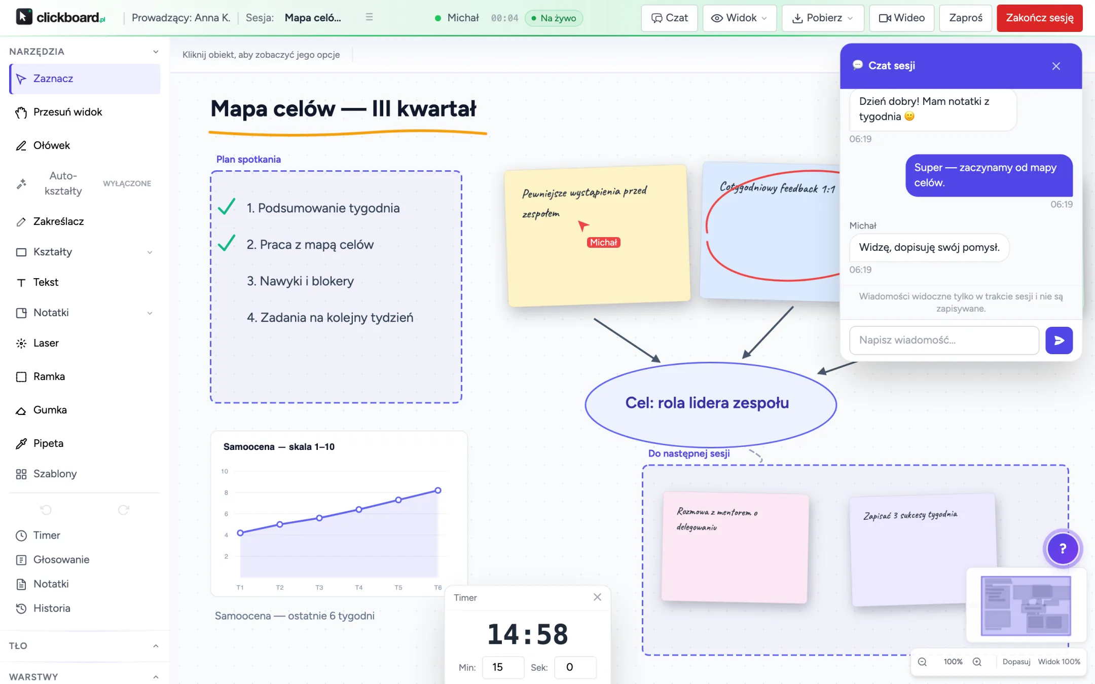End session with Zakończ sesję
Viewport: 1095px width, 684px height.
(x=1039, y=18)
